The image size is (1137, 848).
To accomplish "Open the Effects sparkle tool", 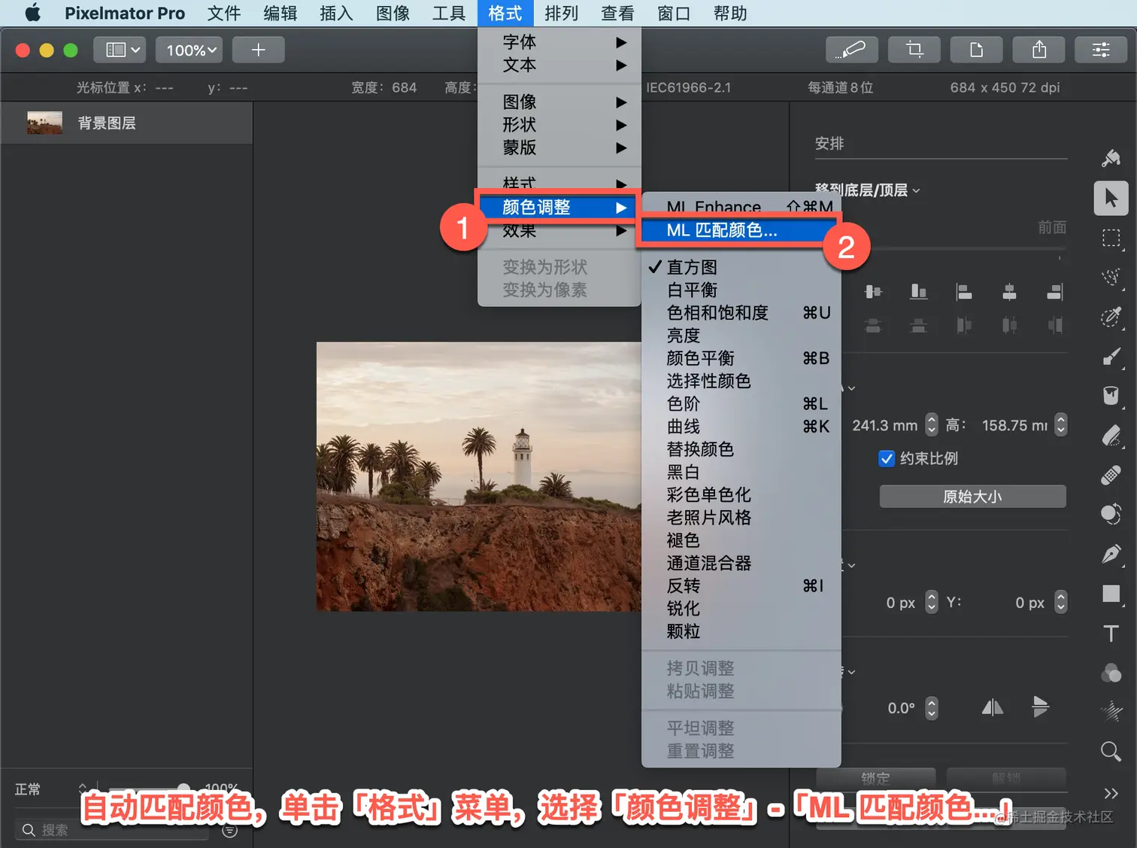I will pyautogui.click(x=1111, y=711).
